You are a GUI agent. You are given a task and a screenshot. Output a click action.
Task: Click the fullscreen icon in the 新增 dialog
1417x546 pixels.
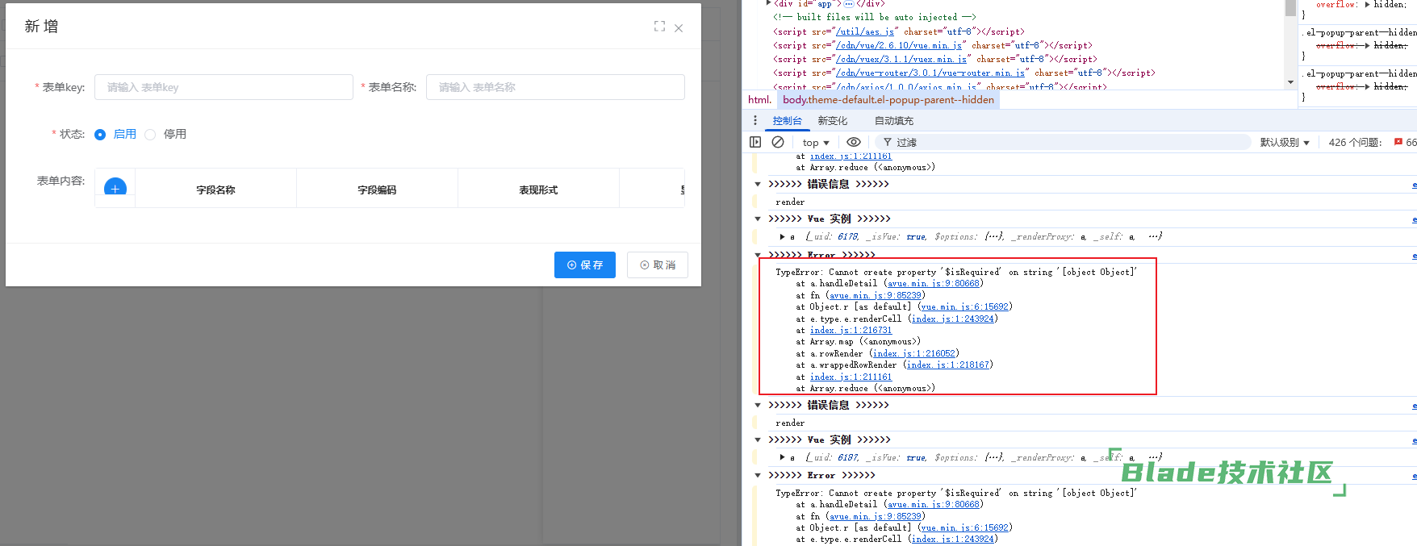(659, 27)
